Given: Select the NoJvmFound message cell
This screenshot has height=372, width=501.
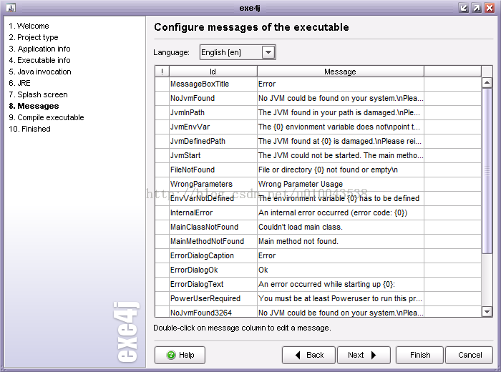Looking at the screenshot, I should tap(340, 98).
